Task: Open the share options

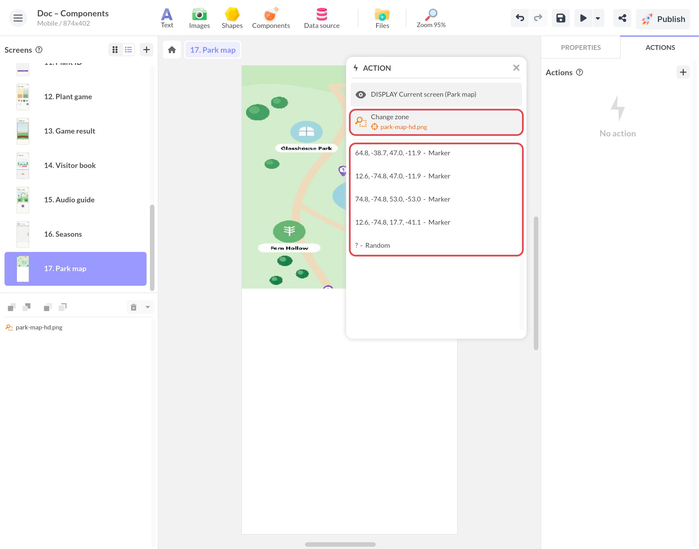Action: point(622,18)
